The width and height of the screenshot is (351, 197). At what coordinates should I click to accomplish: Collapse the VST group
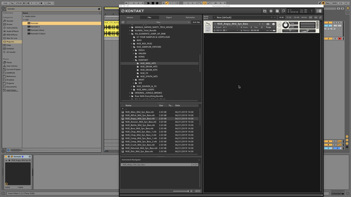(24, 20)
